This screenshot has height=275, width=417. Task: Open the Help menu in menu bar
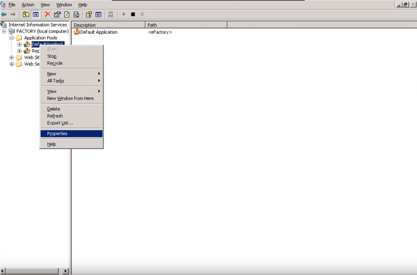point(83,5)
